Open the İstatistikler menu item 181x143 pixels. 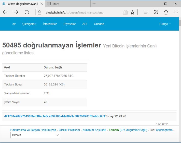click(x=50, y=24)
